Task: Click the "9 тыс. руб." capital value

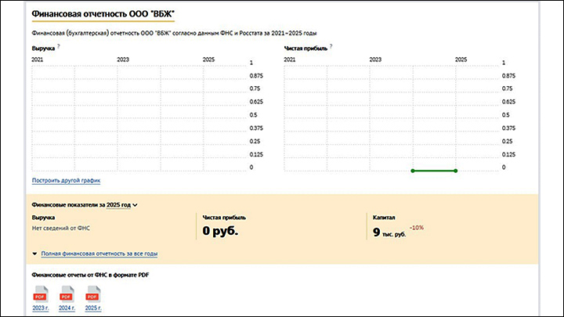Action: pos(389,232)
